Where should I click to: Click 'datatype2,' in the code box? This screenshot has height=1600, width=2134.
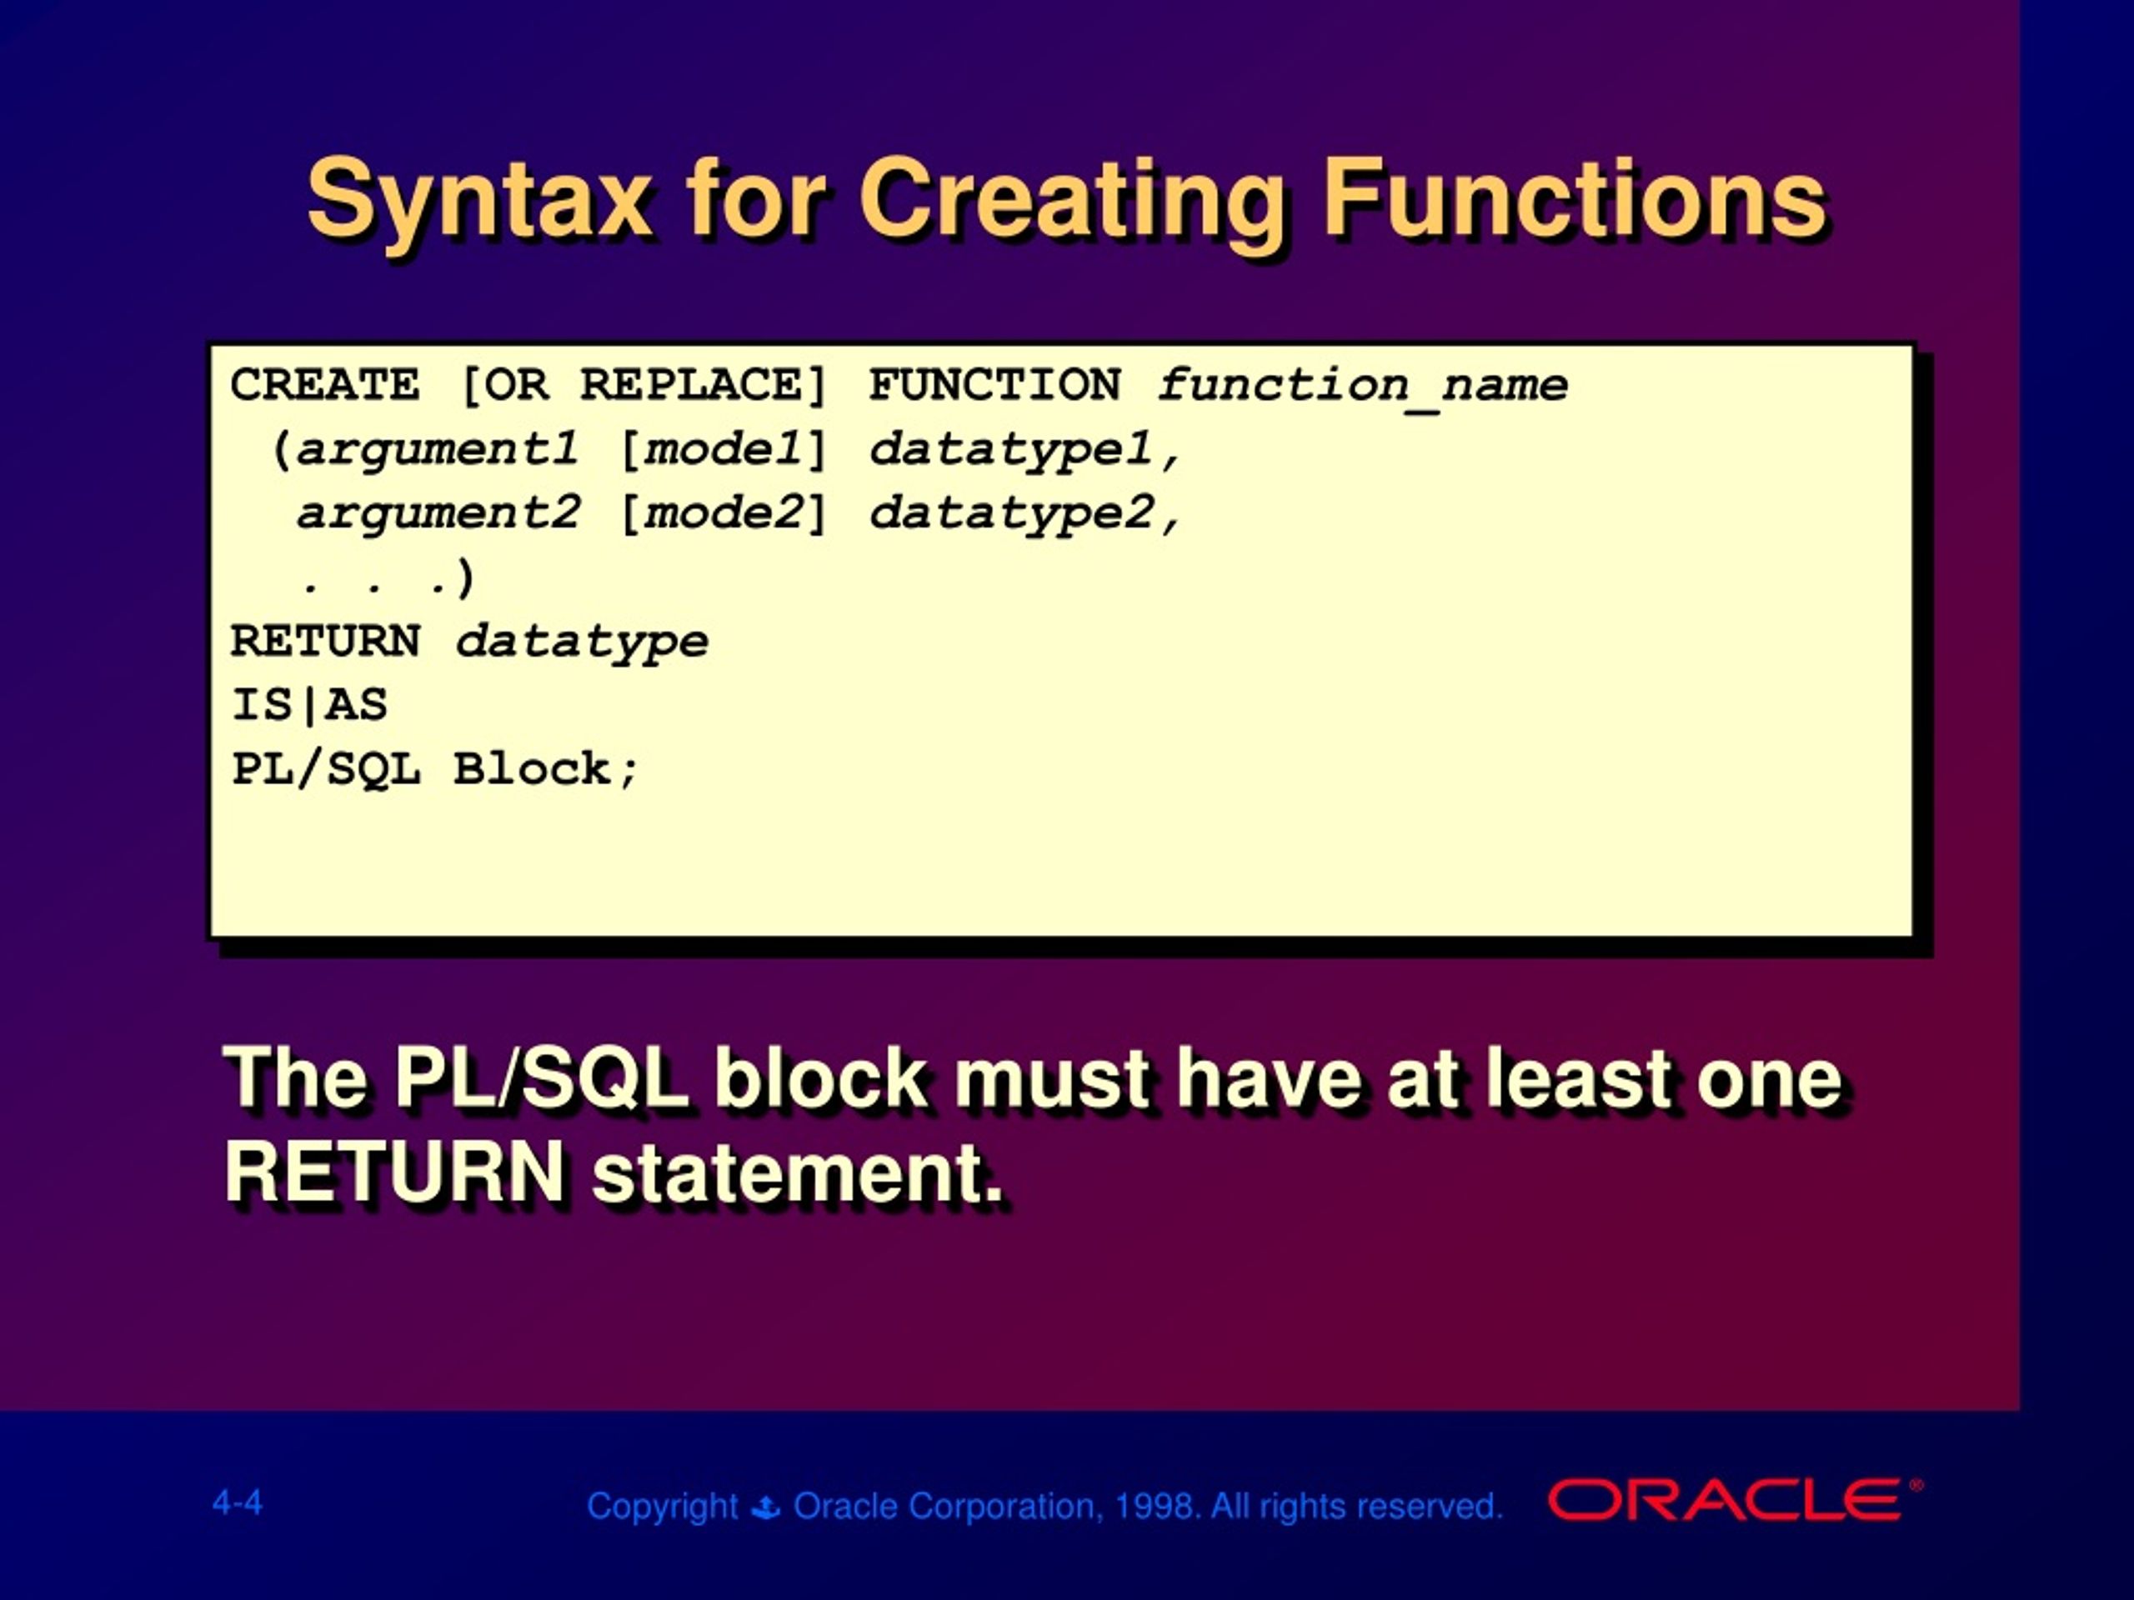coord(1024,513)
